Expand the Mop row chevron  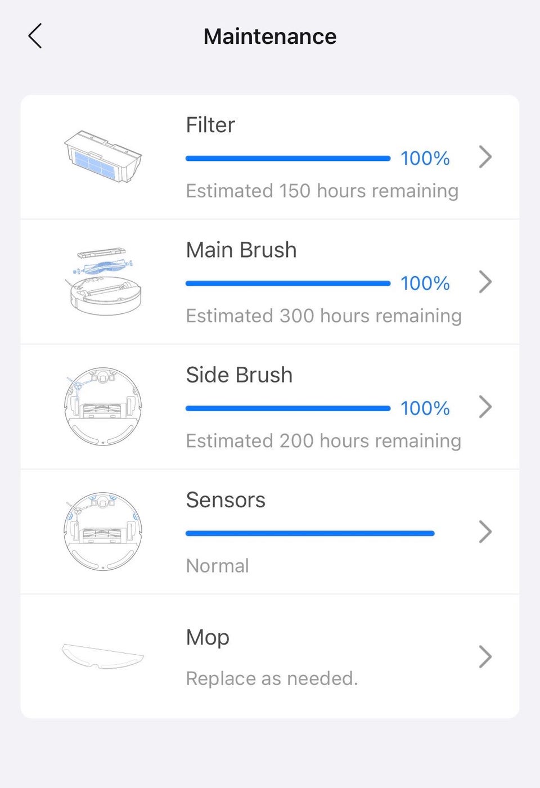(485, 656)
